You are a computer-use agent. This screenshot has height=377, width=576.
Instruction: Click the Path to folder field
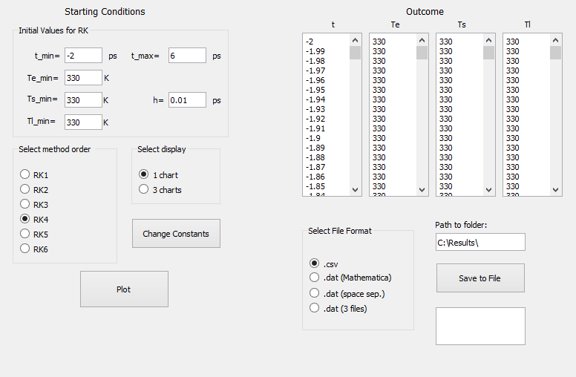tap(480, 242)
